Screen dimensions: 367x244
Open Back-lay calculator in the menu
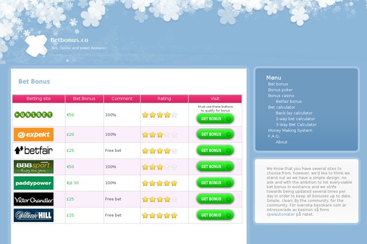click(294, 113)
